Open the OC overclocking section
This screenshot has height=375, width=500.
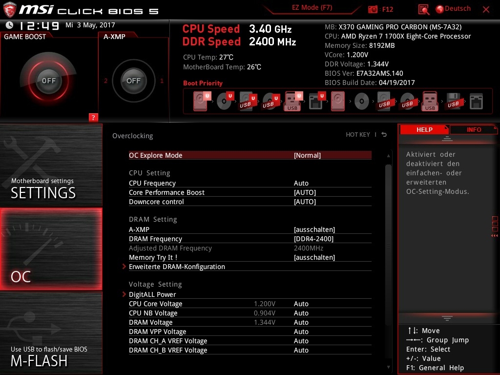[x=51, y=249]
